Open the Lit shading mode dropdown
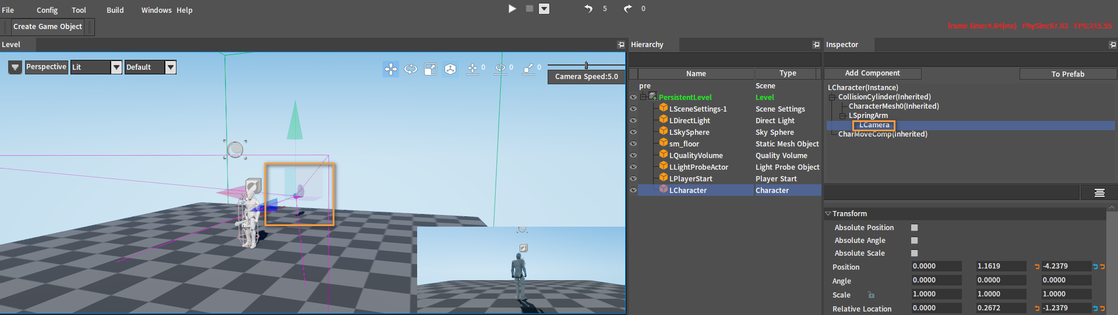The image size is (1118, 315). click(117, 67)
